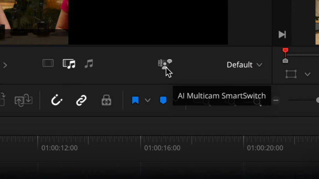Select the video and audio mode icon
This screenshot has width=319, height=179.
point(69,64)
